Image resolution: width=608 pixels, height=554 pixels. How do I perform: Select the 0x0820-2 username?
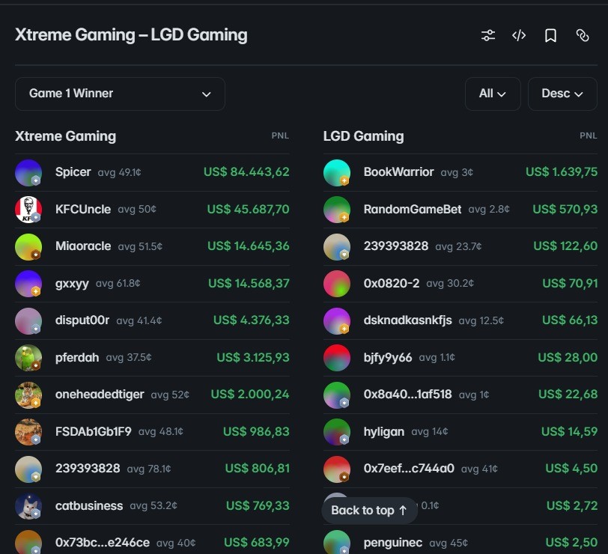[392, 284]
